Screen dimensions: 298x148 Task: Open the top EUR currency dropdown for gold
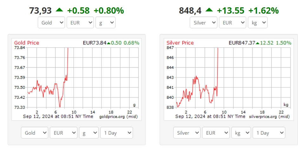click(80, 23)
